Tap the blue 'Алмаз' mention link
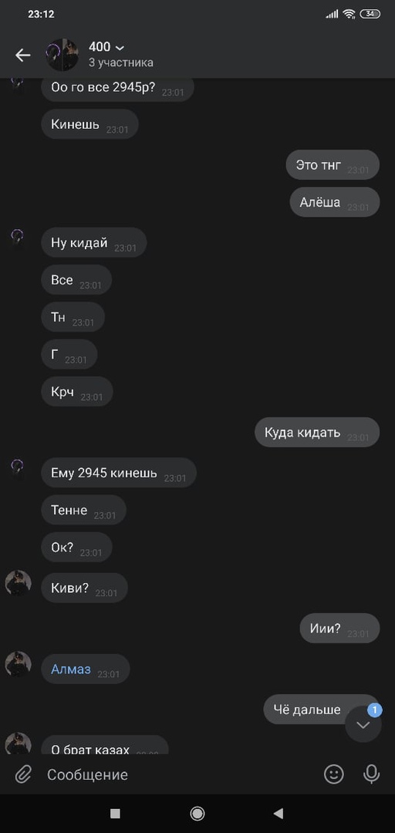This screenshot has width=395, height=833. pos(71,669)
